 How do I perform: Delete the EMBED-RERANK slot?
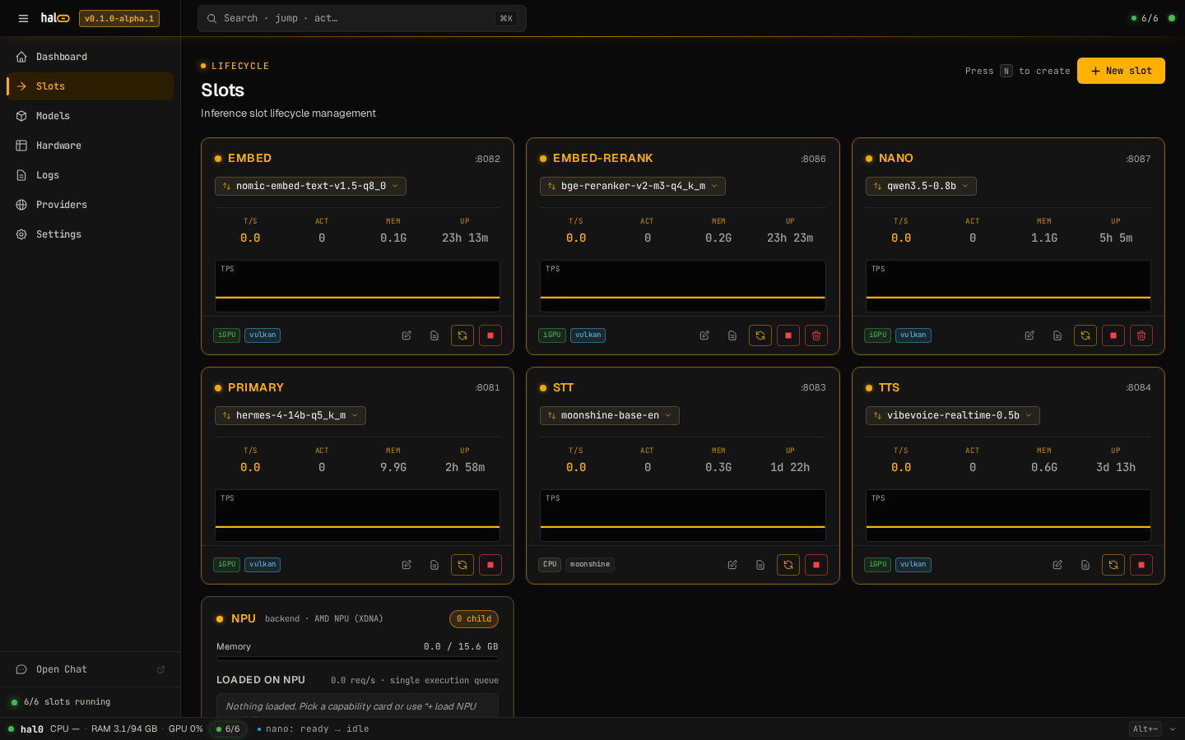coord(816,335)
